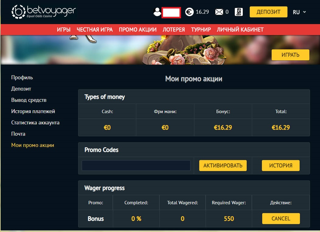
Task: Click the ИГРАТЬ banner button
Action: (x=290, y=55)
